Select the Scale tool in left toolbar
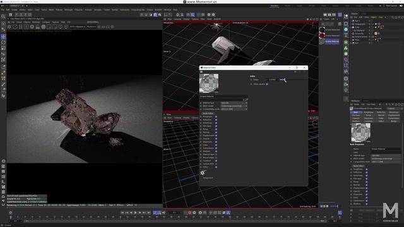 coord(3,48)
